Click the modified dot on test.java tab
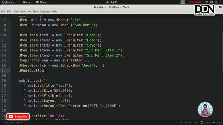 click(x=41, y=16)
